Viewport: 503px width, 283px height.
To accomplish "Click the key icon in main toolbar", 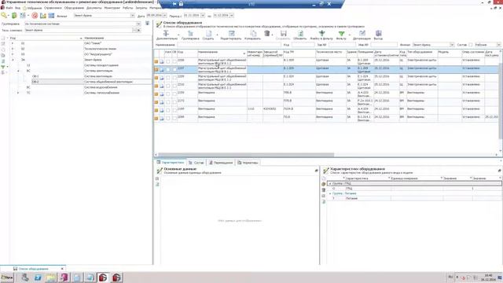I will [4, 15].
